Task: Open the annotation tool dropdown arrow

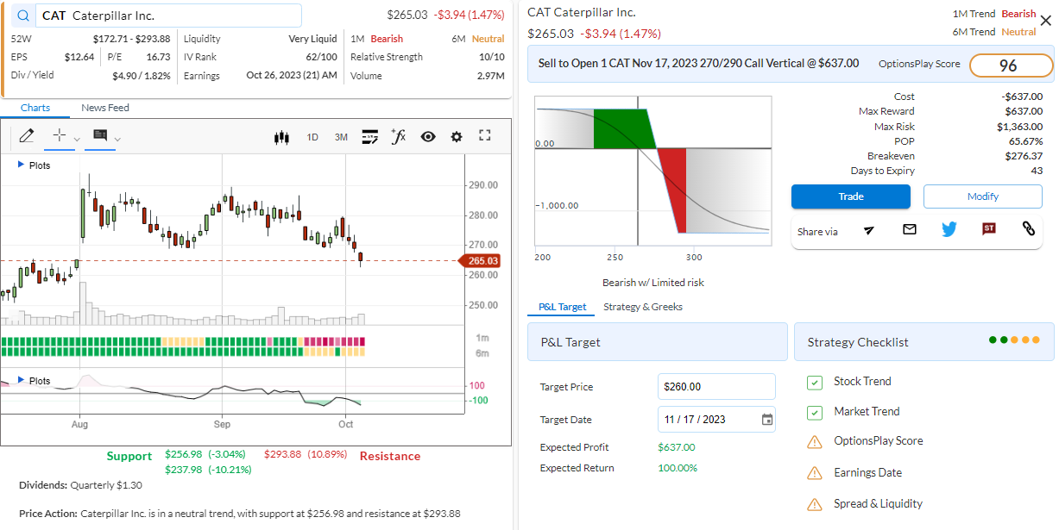Action: (x=118, y=140)
